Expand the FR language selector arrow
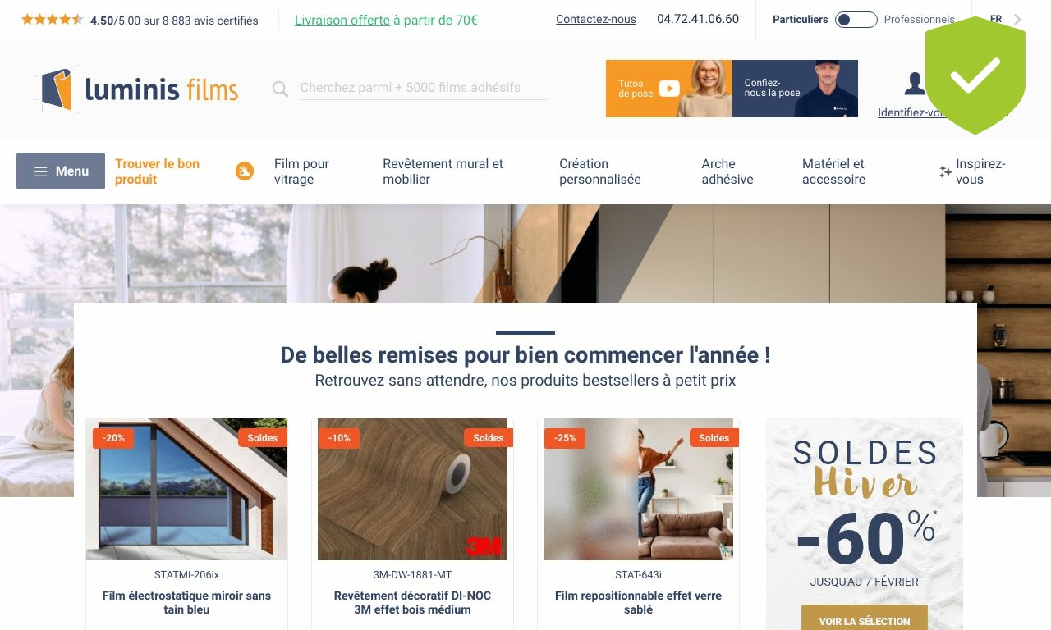This screenshot has width=1051, height=630. point(1018,20)
